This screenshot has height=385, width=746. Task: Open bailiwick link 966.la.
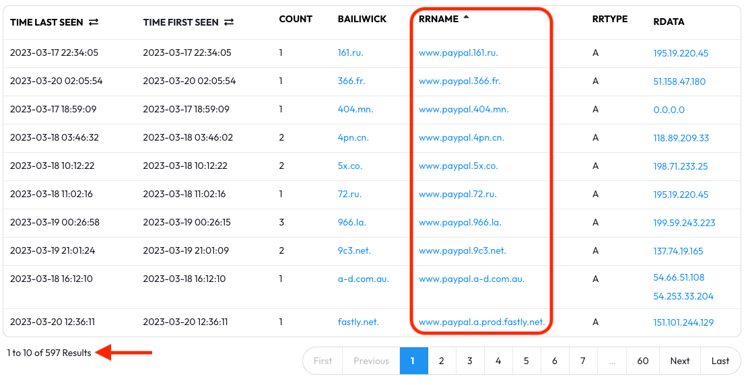pyautogui.click(x=352, y=222)
